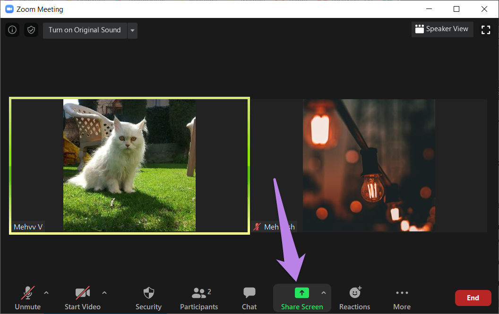
Task: Expand audio options arrow beside Unmute
Action: (x=46, y=292)
